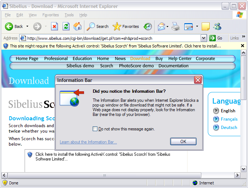Open the Messenger people icon
Screen dimensions: 248x188
217,26
